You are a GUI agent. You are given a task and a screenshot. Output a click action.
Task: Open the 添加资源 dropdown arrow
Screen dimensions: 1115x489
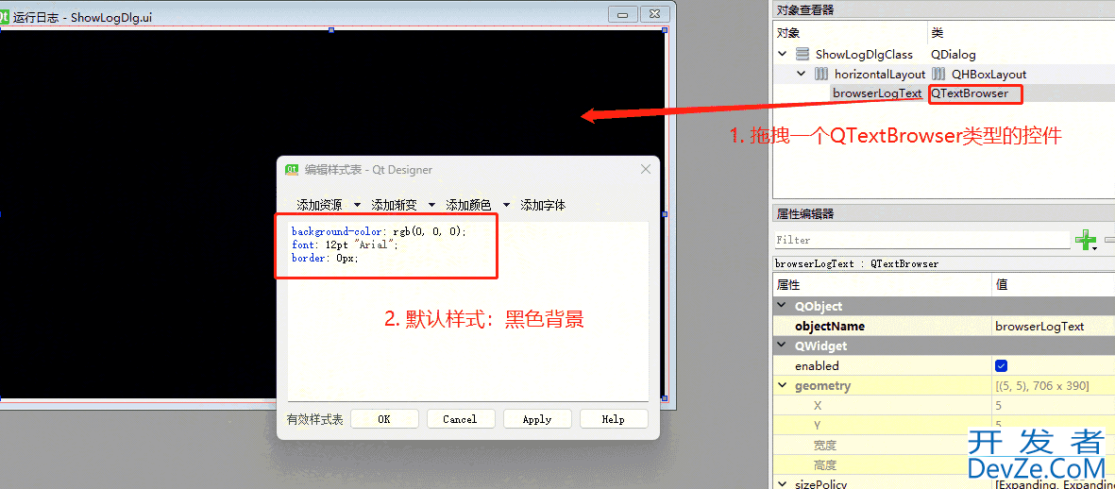click(357, 205)
